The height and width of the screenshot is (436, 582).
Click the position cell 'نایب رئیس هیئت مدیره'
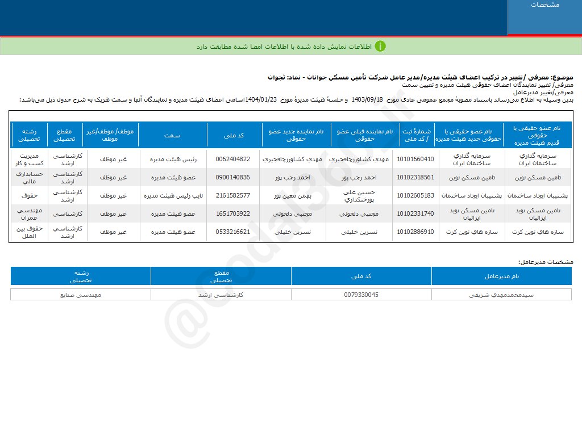173,196
